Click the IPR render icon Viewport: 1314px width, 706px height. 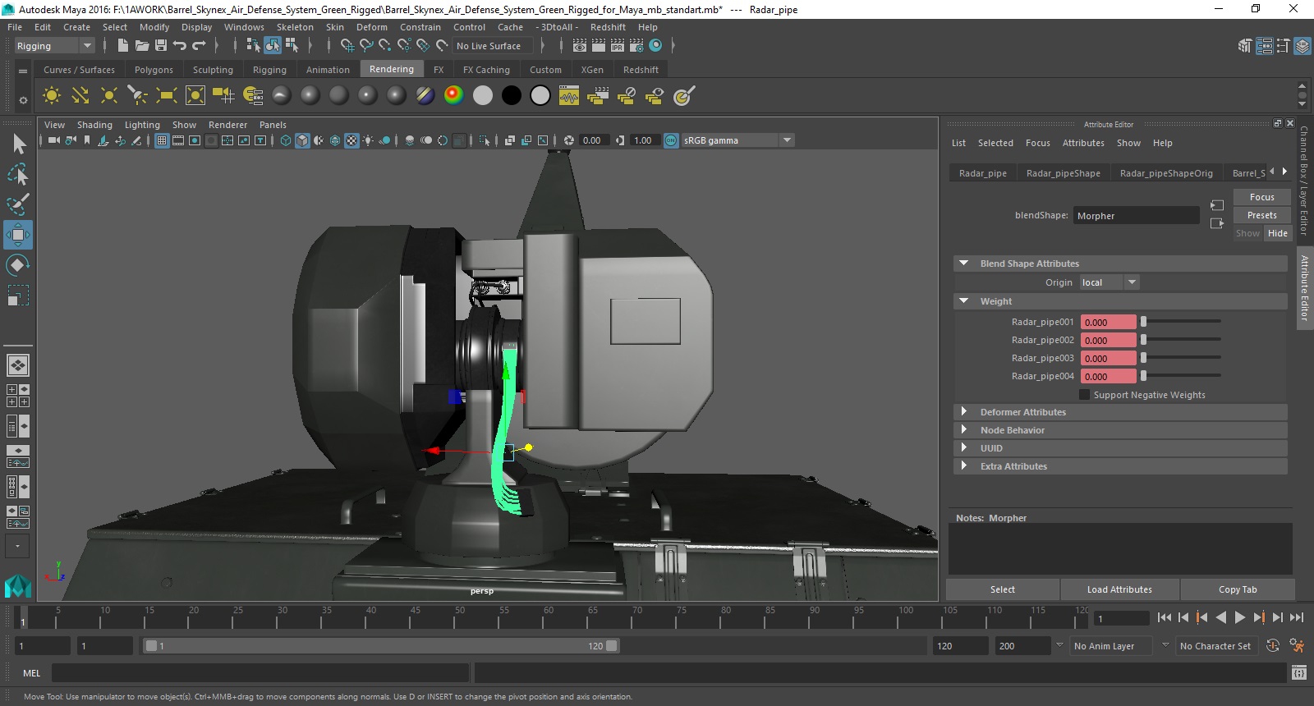[x=618, y=46]
